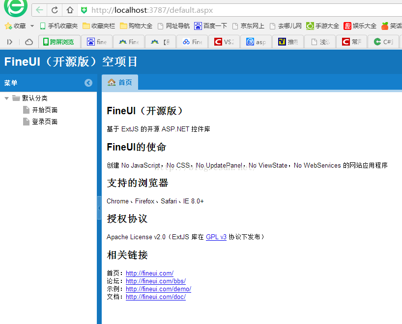
Task: Reload the page with refresh icon
Action: click(x=55, y=10)
